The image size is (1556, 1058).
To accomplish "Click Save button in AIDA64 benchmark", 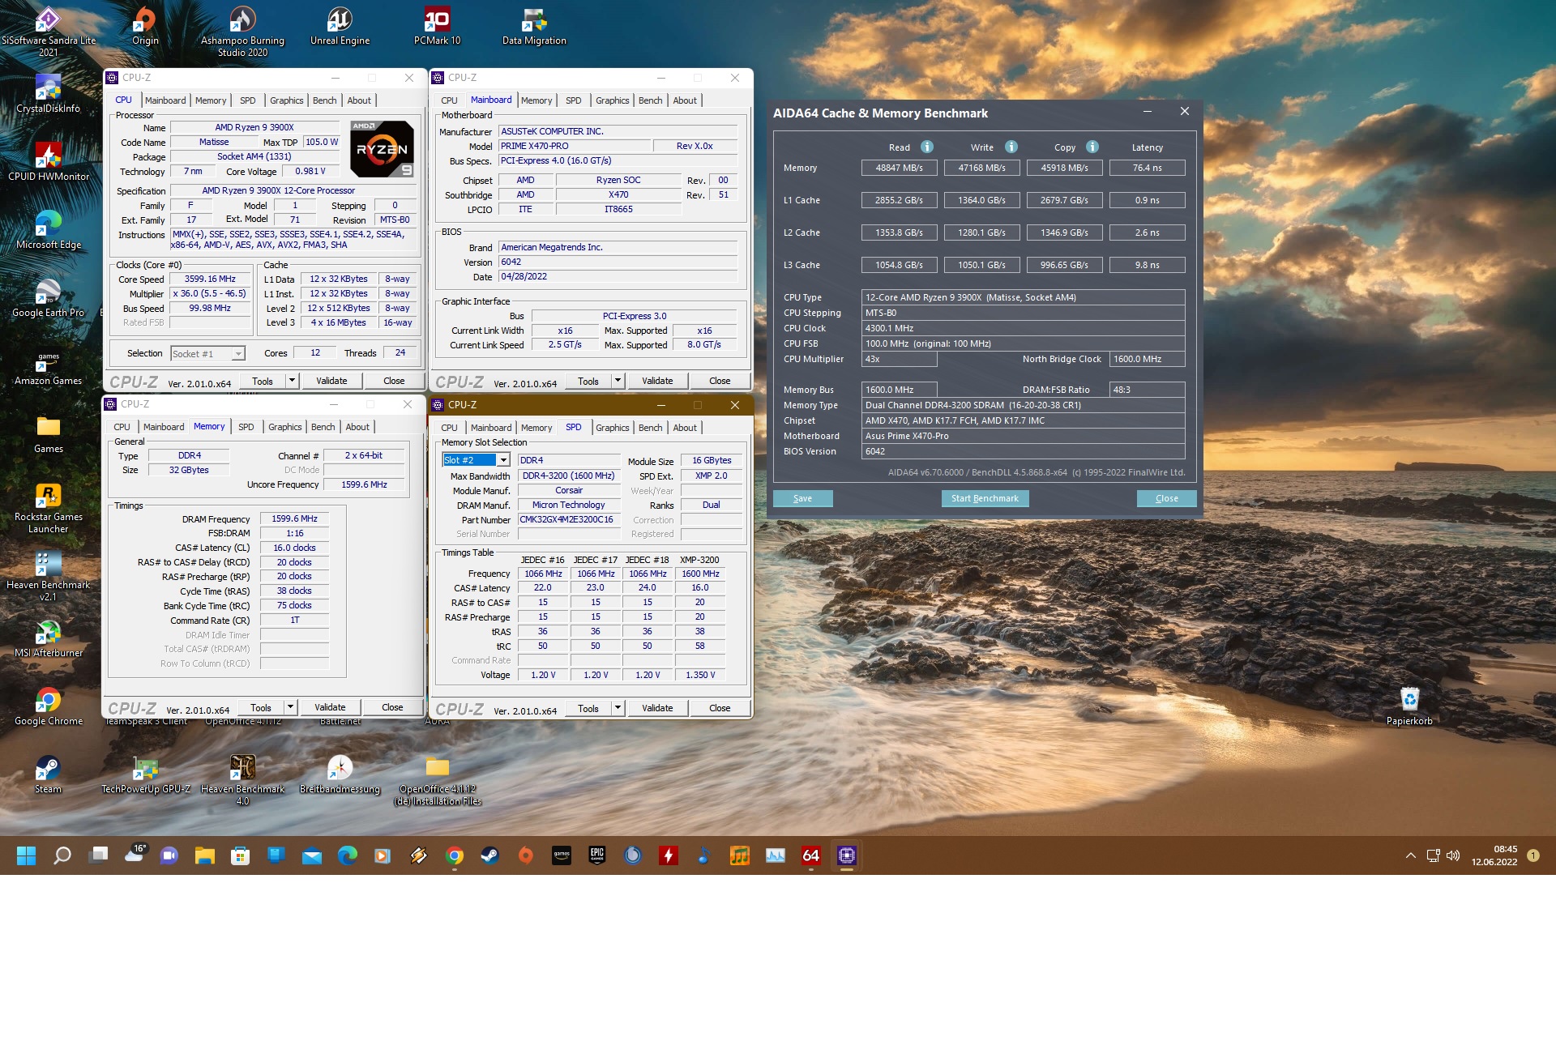I will coord(803,498).
